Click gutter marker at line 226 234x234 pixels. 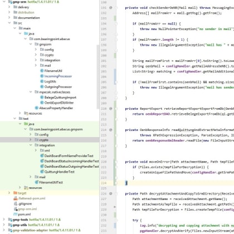(111, 193)
